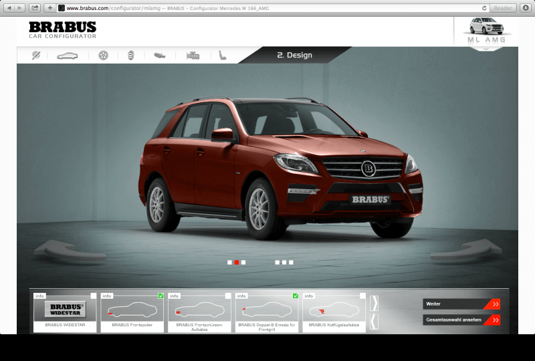Open the interior seat section icon

pyautogui.click(x=223, y=55)
